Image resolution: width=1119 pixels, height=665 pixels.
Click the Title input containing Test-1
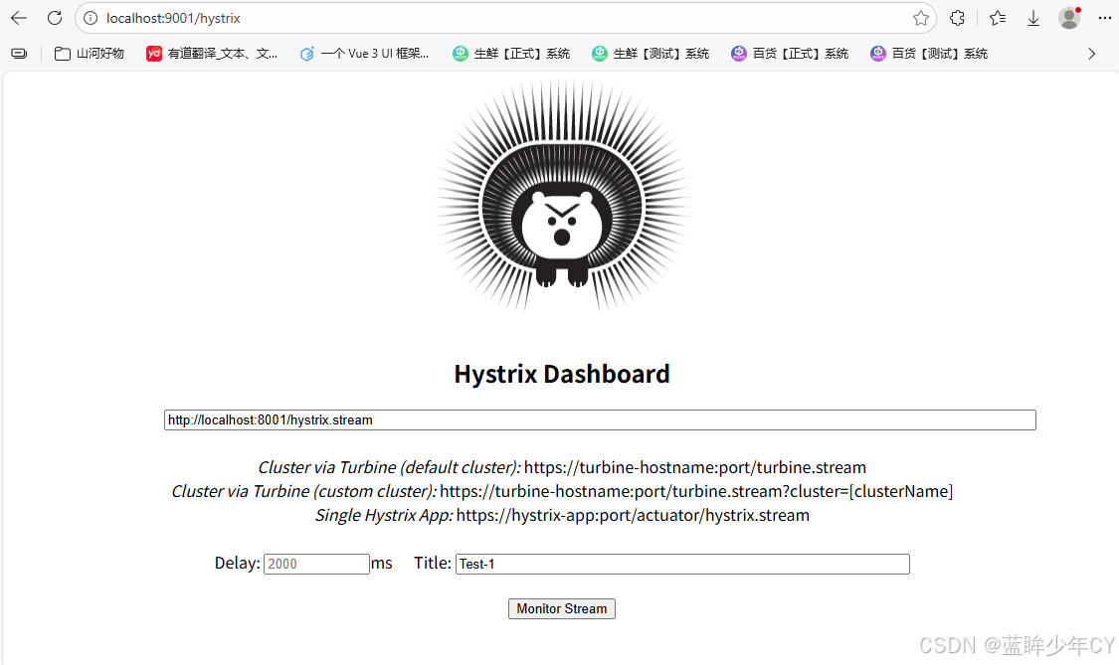point(682,564)
